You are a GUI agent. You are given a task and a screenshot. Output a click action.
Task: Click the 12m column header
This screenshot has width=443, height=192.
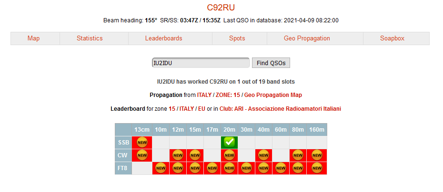click(178, 130)
